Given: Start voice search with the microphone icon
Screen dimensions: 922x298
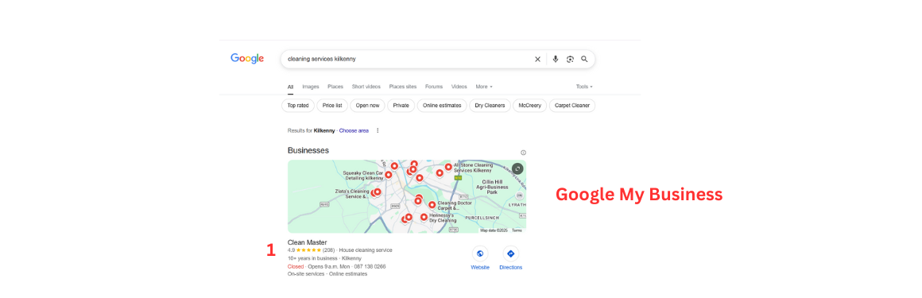Looking at the screenshot, I should pyautogui.click(x=555, y=60).
